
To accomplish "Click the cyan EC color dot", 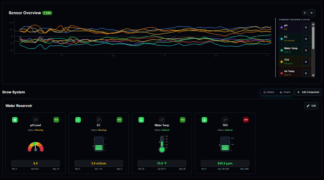I will pyautogui.click(x=281, y=39).
